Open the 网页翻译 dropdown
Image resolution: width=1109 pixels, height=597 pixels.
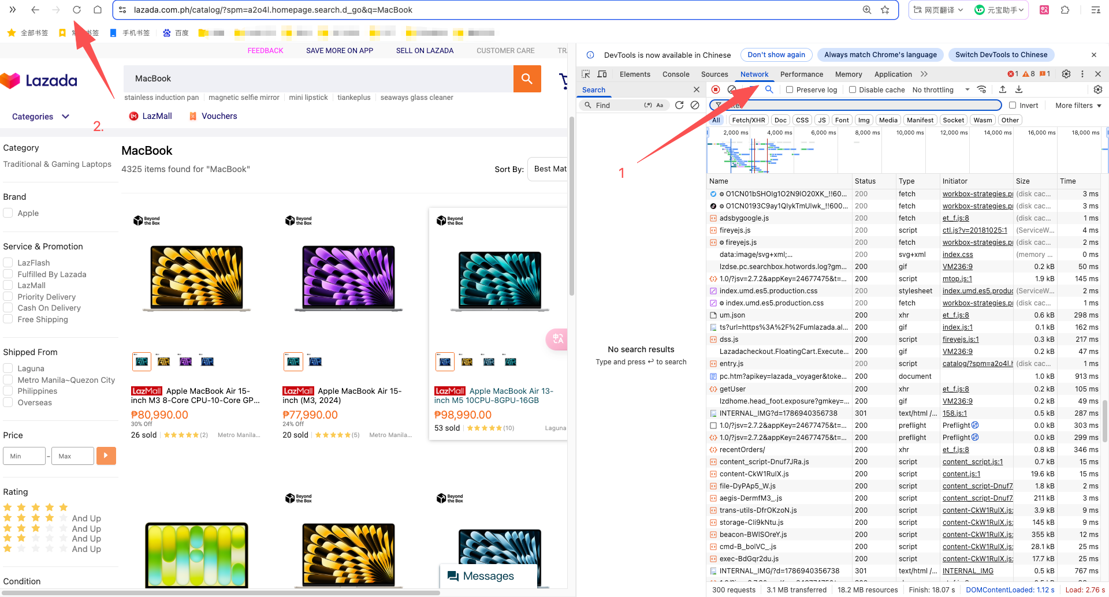(x=938, y=10)
